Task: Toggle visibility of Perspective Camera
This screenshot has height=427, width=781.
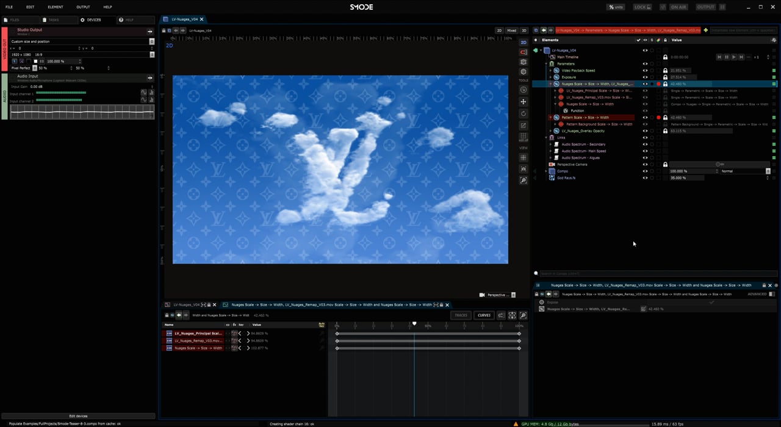Action: 645,164
